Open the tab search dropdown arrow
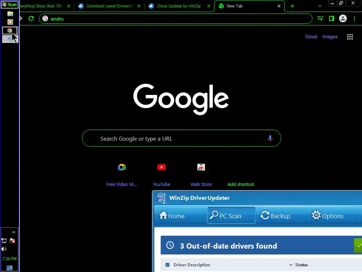Screen dimensions: 362x272 (x=320, y=6)
